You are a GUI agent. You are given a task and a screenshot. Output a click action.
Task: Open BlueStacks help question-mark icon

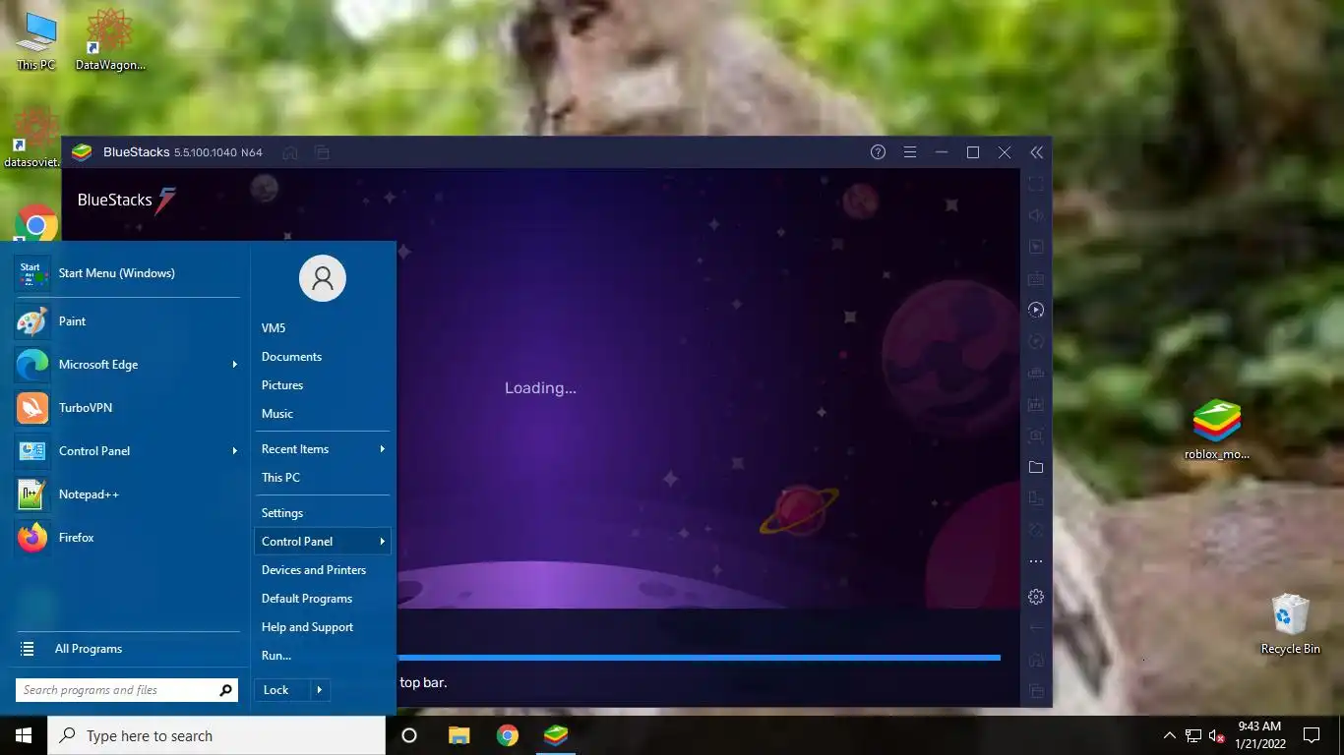coord(879,152)
